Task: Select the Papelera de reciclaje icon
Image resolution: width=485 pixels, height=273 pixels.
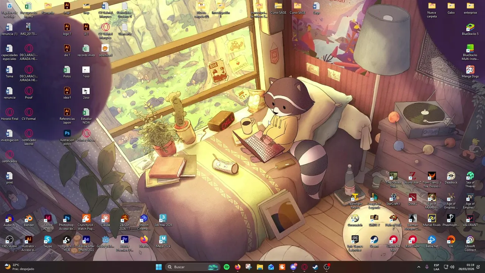Action: tap(9, 10)
